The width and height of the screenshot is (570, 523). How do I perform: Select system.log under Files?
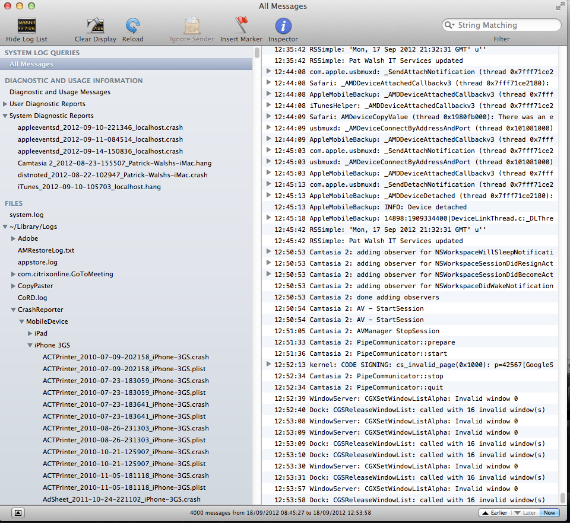pos(27,215)
